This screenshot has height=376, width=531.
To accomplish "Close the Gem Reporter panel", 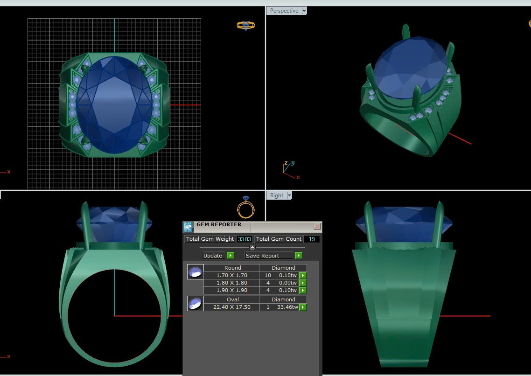I will coord(317,227).
